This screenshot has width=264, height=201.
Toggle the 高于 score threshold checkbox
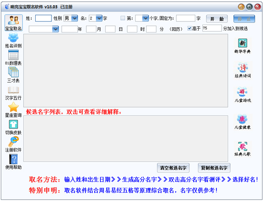[x=190, y=29]
